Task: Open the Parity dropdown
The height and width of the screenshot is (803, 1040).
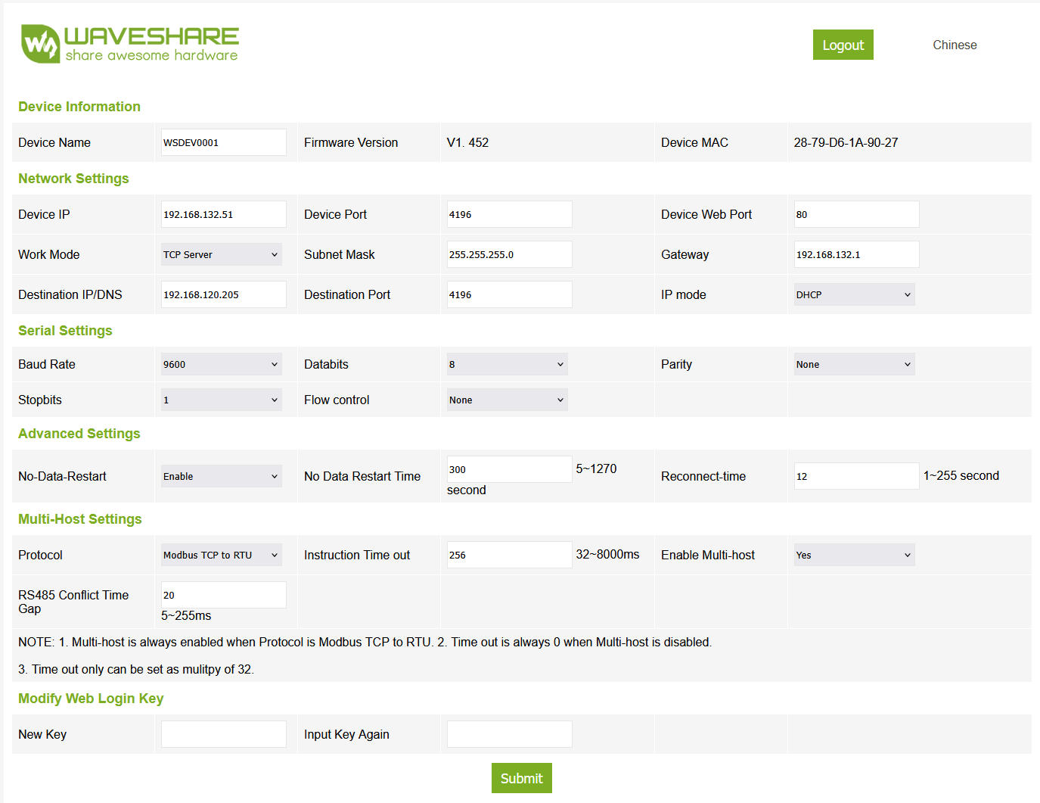Action: pos(853,364)
